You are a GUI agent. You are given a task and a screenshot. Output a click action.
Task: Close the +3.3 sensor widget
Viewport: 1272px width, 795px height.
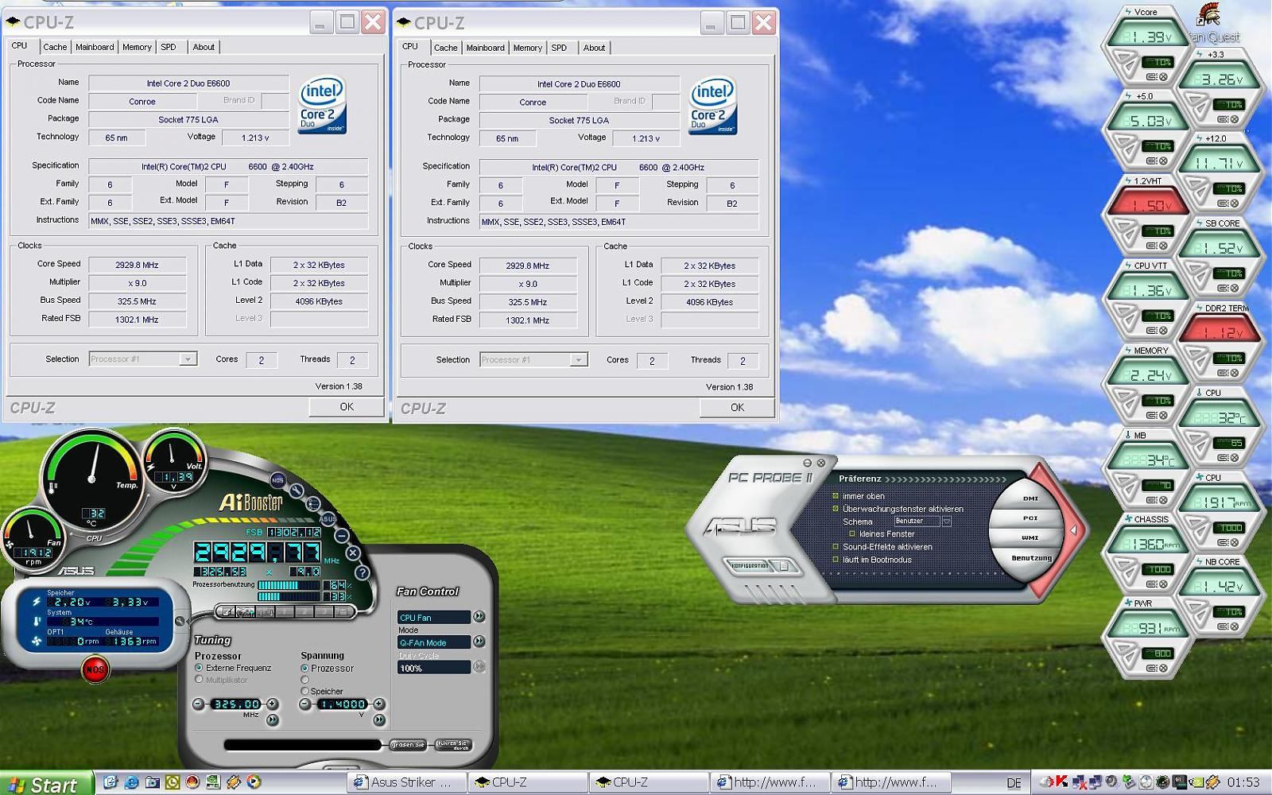tap(1235, 119)
